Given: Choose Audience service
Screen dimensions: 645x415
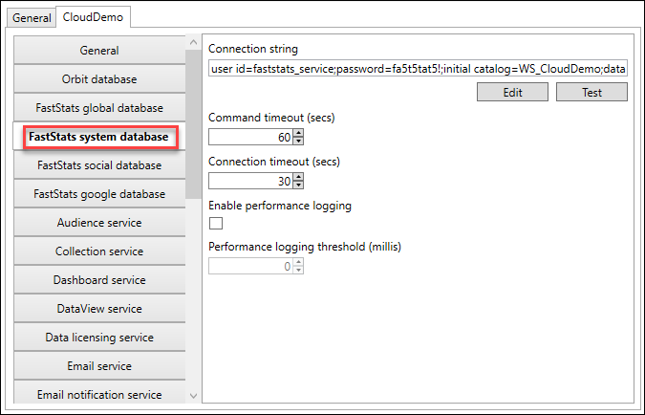Looking at the screenshot, I should click(99, 223).
